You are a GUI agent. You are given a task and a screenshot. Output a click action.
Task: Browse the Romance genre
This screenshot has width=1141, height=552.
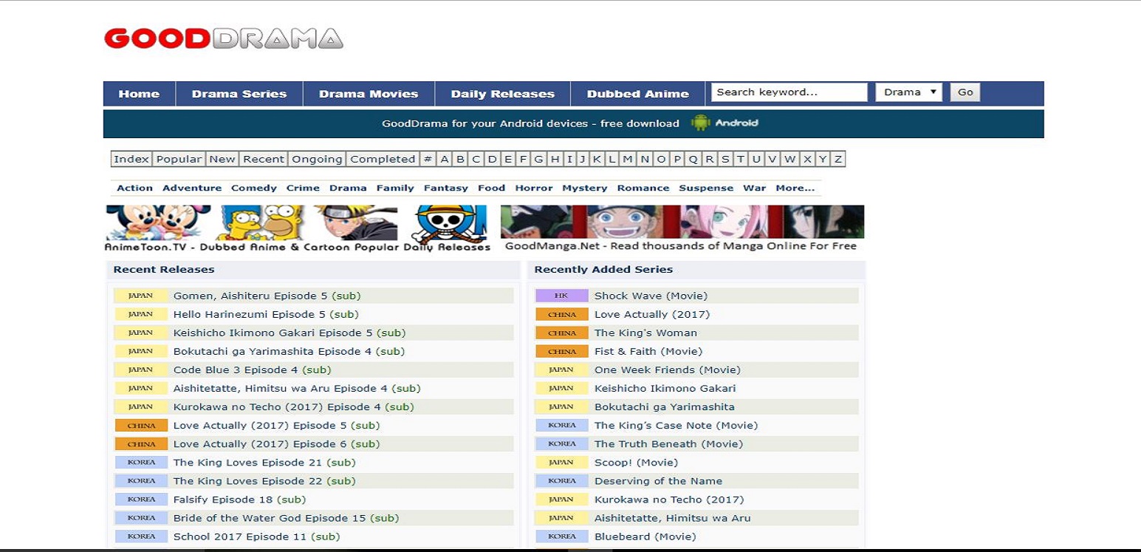(x=643, y=188)
